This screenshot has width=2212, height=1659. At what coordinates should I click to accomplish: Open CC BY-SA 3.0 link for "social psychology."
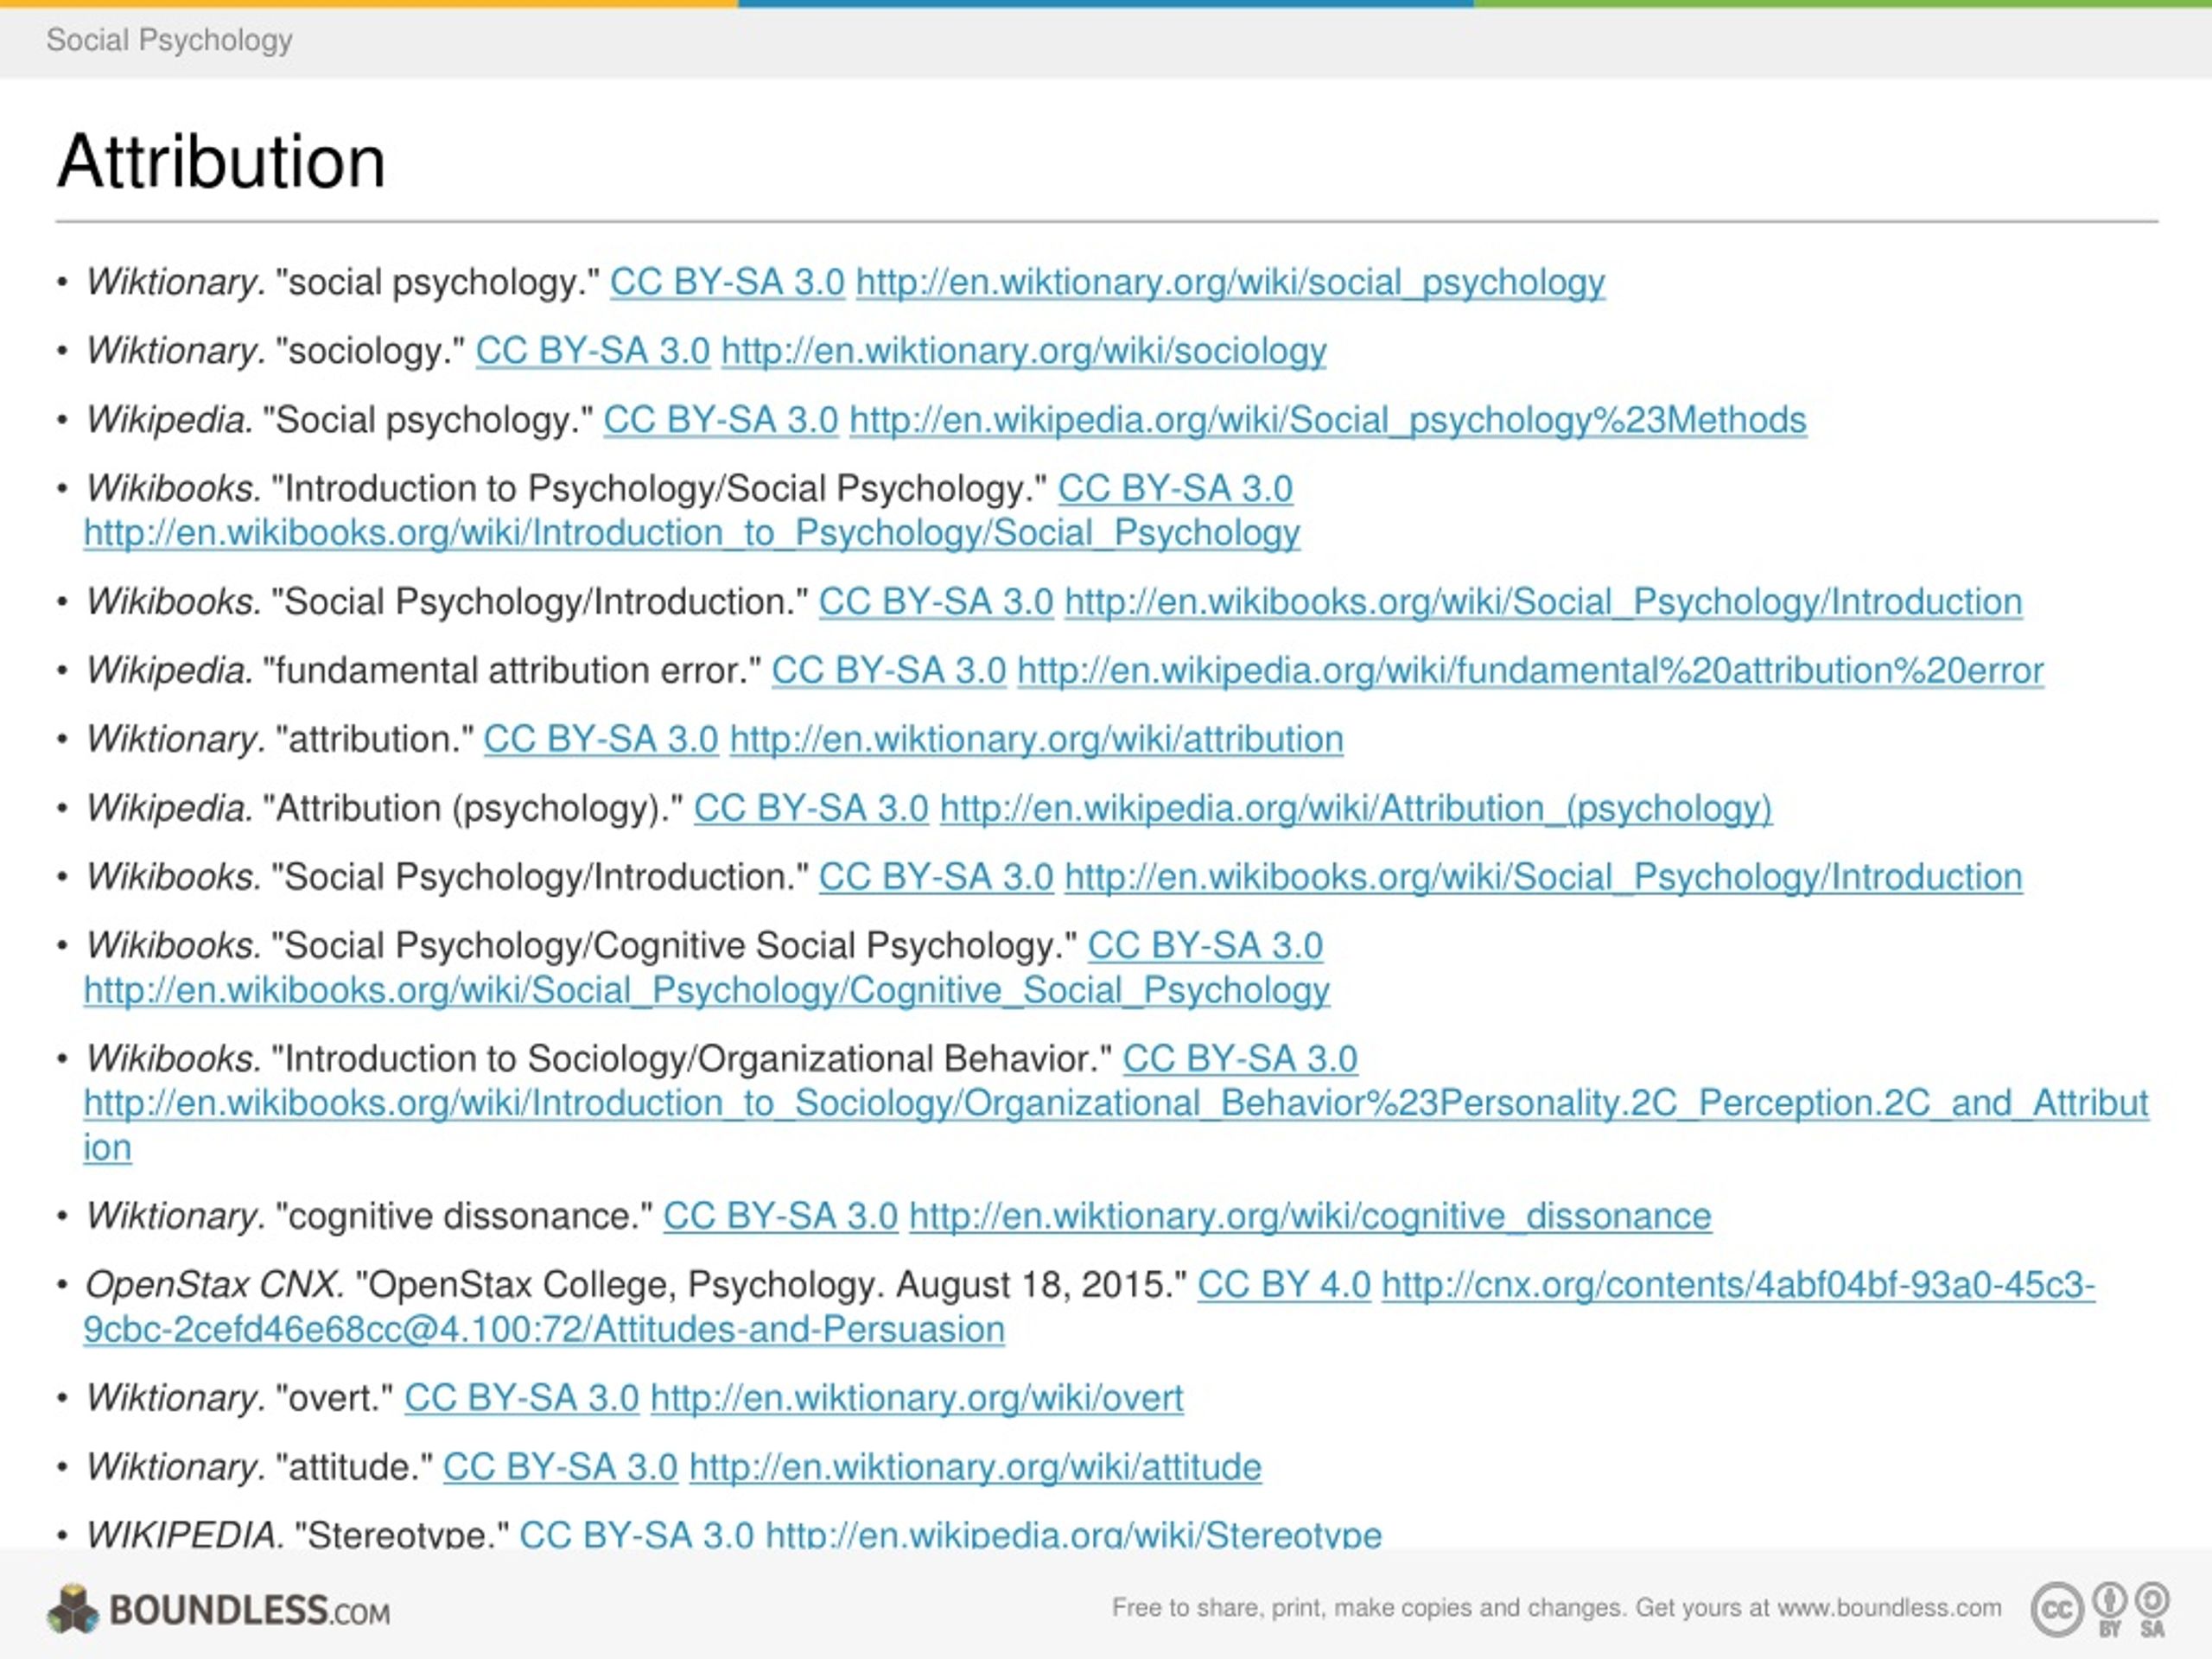pyautogui.click(x=727, y=283)
